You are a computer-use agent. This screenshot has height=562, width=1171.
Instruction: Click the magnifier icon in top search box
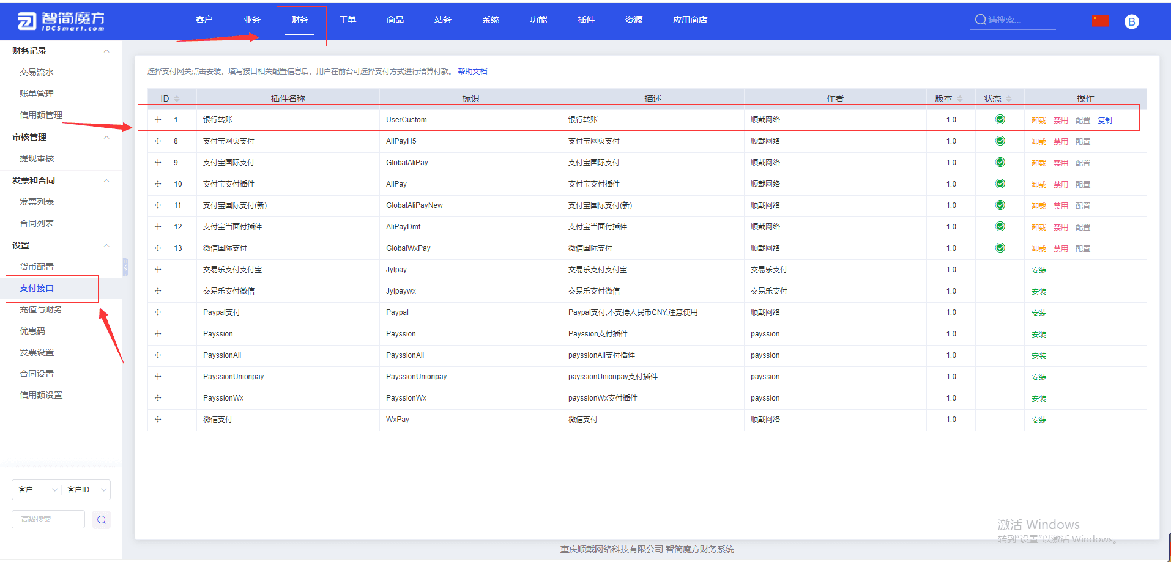[x=980, y=20]
